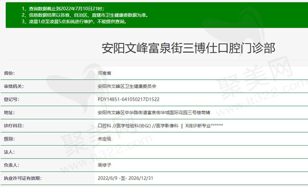308x187 pixels.
Task: Click the 诊疗科目 label
Action: click(14, 126)
